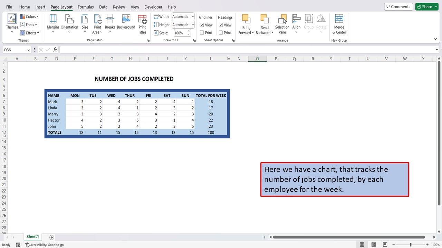Open the Comments pane
The width and height of the screenshot is (442, 248).
coord(398,7)
